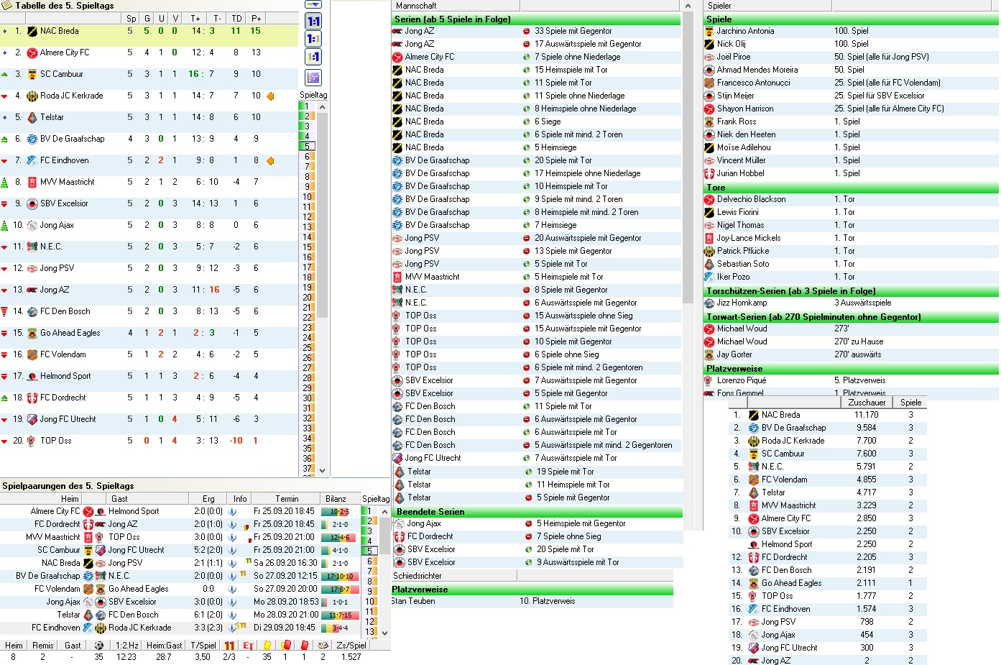1001x665 pixels.
Task: Click the 'Tore' section header in the Spieler panel
Action: 851,187
